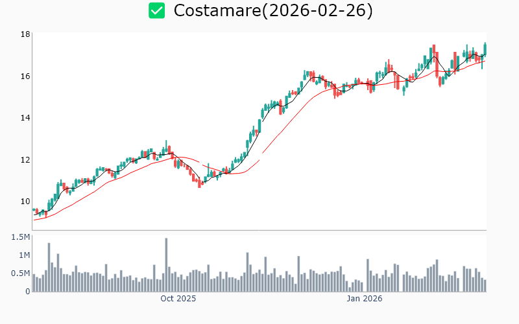Click the 0.5M volume axis label

click(21, 273)
